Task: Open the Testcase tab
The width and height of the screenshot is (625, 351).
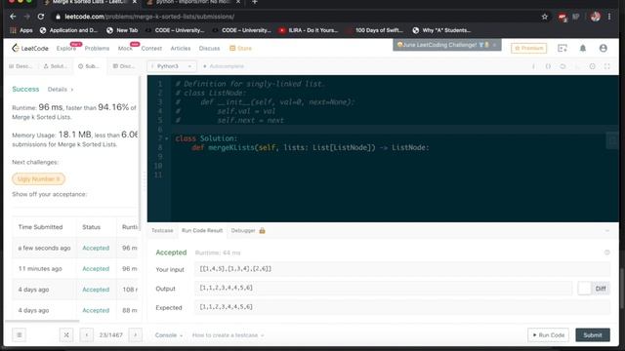Action: pyautogui.click(x=162, y=230)
